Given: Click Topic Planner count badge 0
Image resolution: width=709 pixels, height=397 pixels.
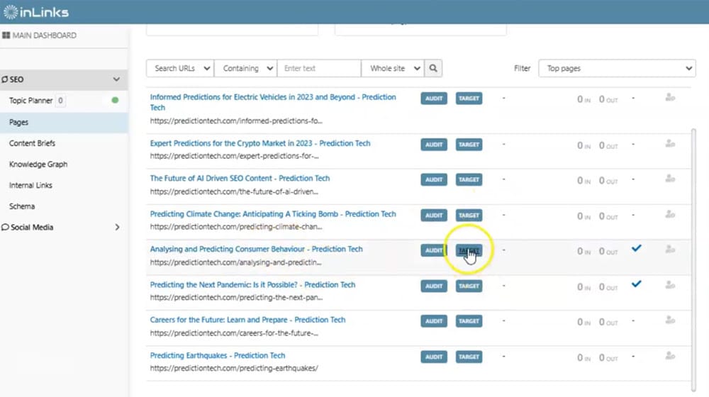Looking at the screenshot, I should [x=60, y=101].
